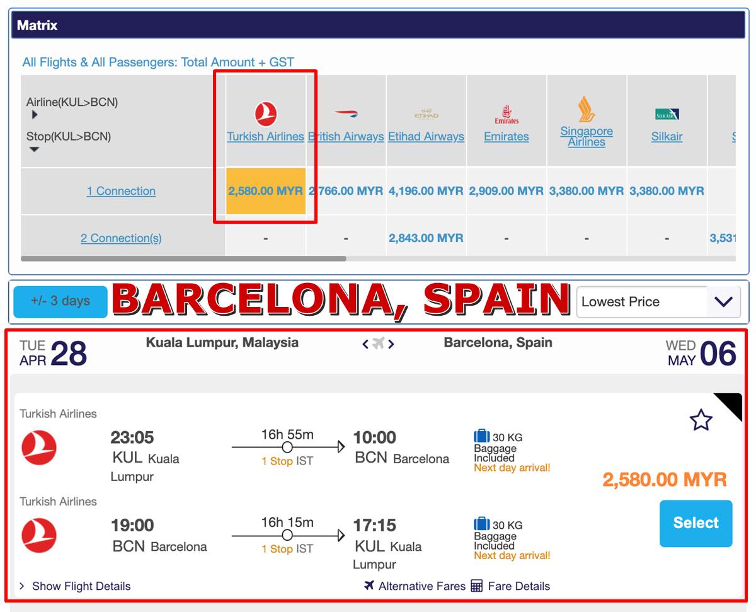The height and width of the screenshot is (612, 756).
Task: Click the Singapore Airlines logo in the matrix
Action: pyautogui.click(x=587, y=109)
